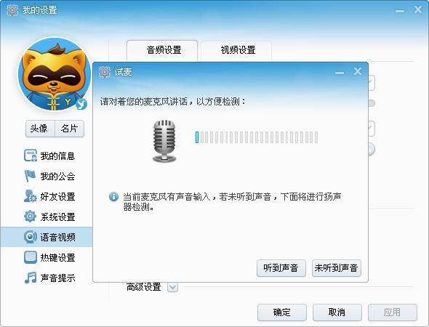This screenshot has height=327, width=429.
Task: Click the 听到声音 button
Action: (281, 268)
